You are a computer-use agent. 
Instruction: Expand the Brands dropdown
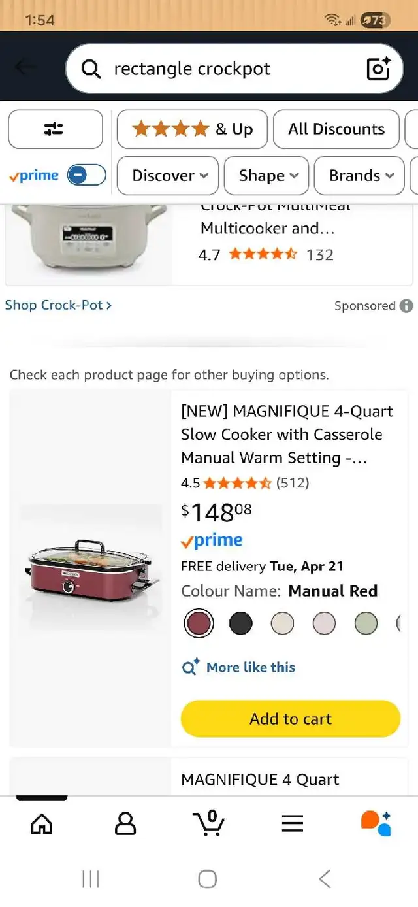pyautogui.click(x=359, y=175)
